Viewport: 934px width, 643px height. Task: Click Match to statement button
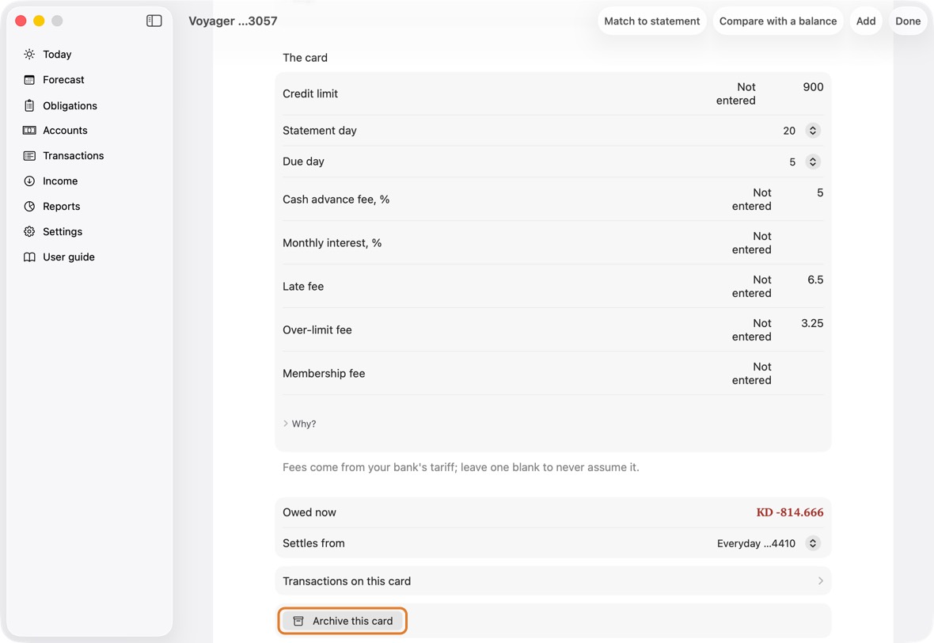(x=652, y=21)
